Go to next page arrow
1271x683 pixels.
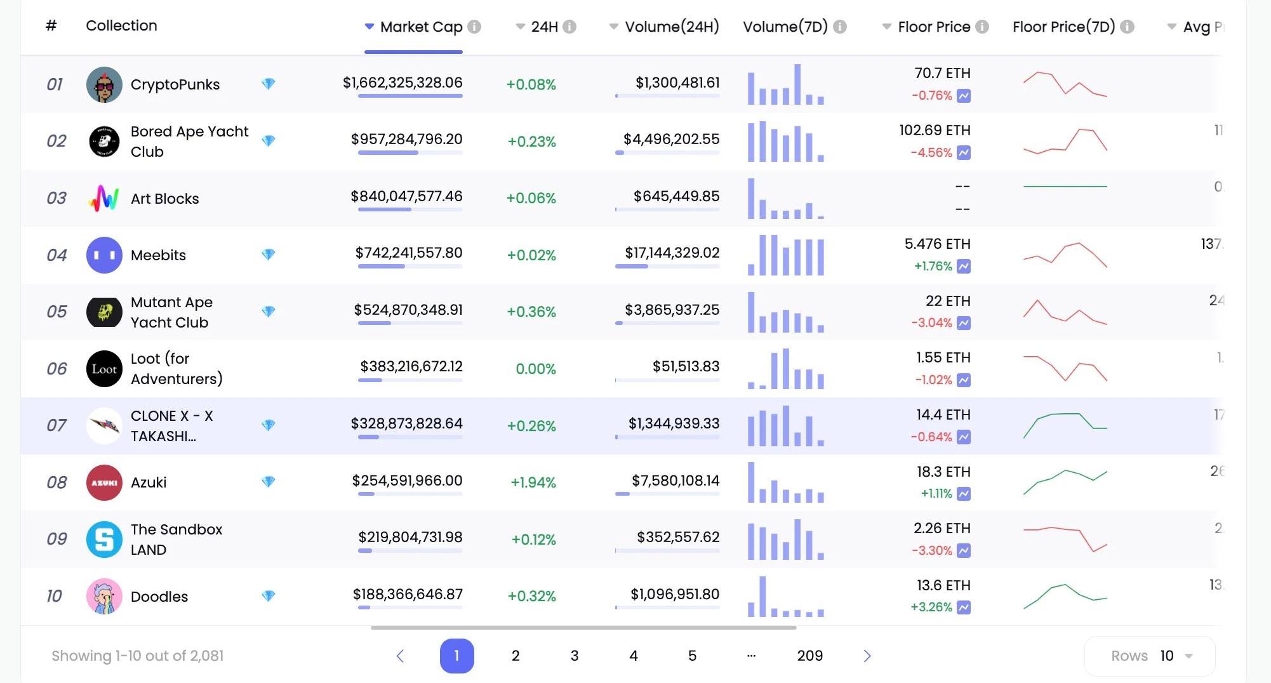[867, 656]
